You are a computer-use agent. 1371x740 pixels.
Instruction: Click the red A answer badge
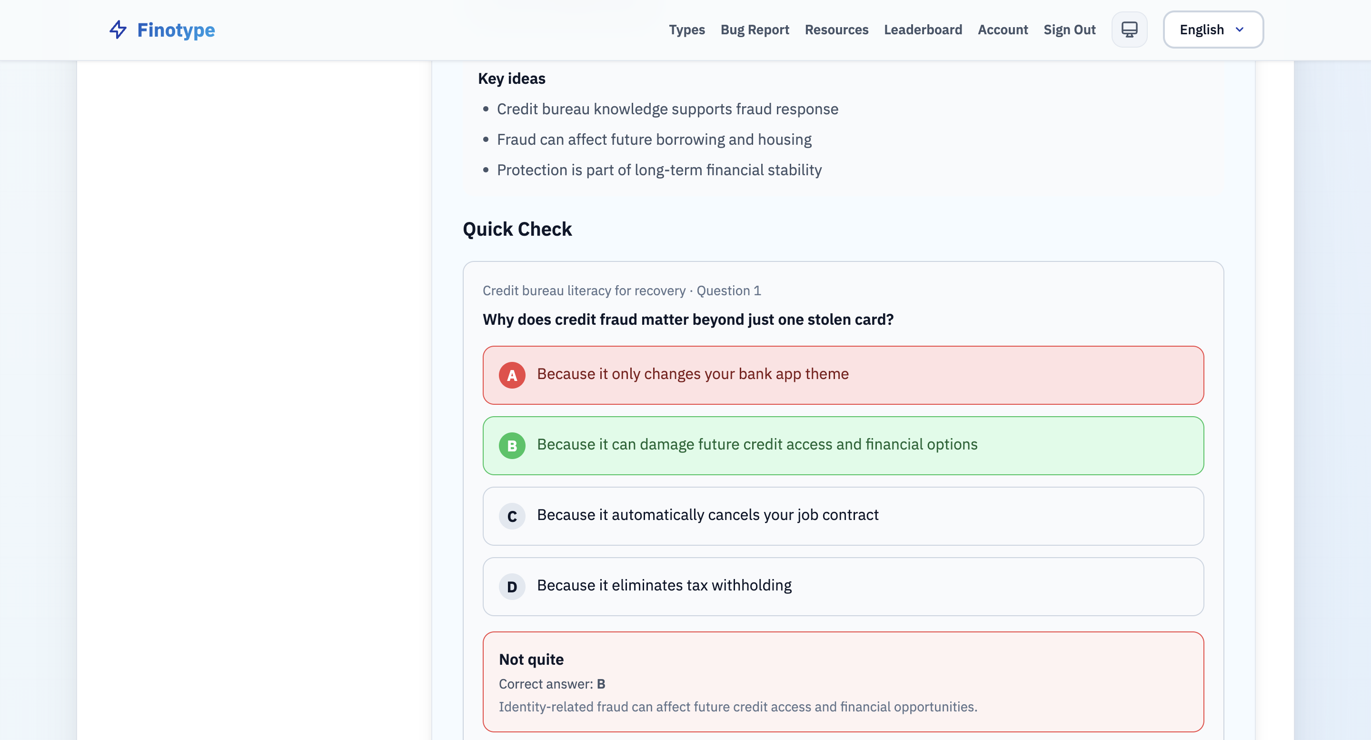511,375
